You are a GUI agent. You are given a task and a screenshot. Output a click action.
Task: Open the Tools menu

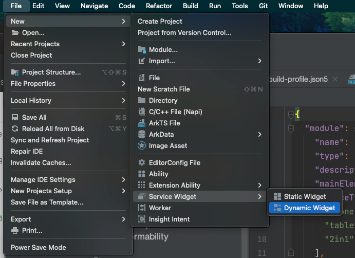click(x=240, y=6)
